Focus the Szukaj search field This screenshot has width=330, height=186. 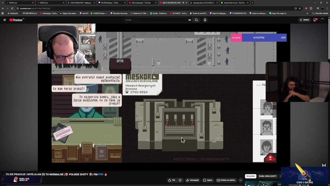[156, 20]
